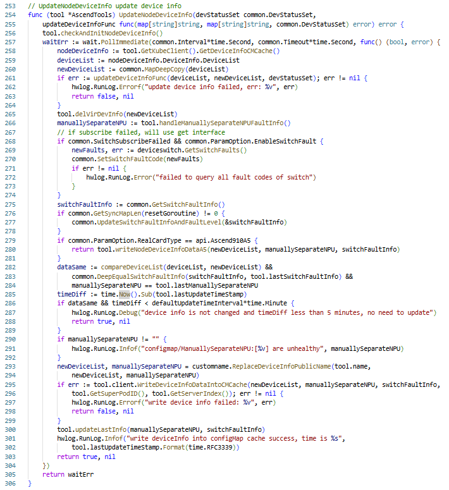Click the comment '// if subscribe failed, will use get interface'
Viewport: 449px width, 490px height.
[x=141, y=133]
